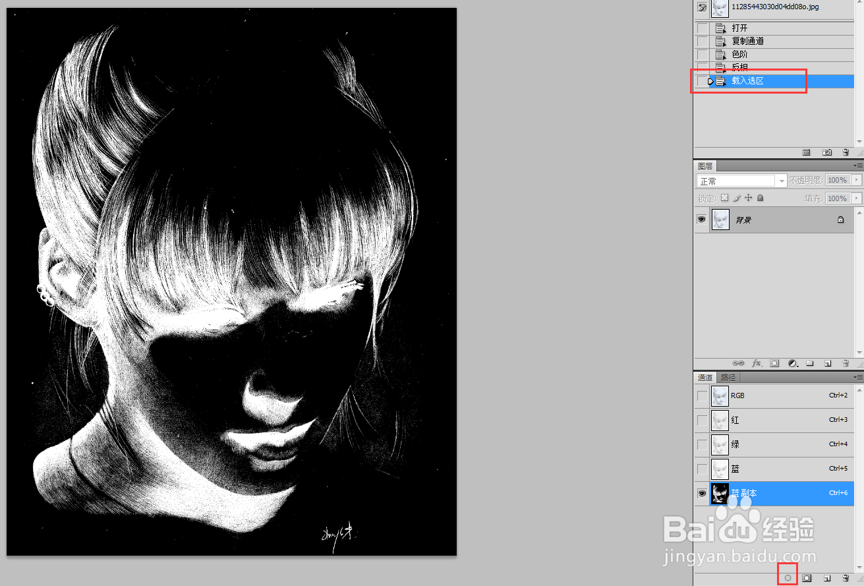Switch to 通道 tab

pos(705,378)
